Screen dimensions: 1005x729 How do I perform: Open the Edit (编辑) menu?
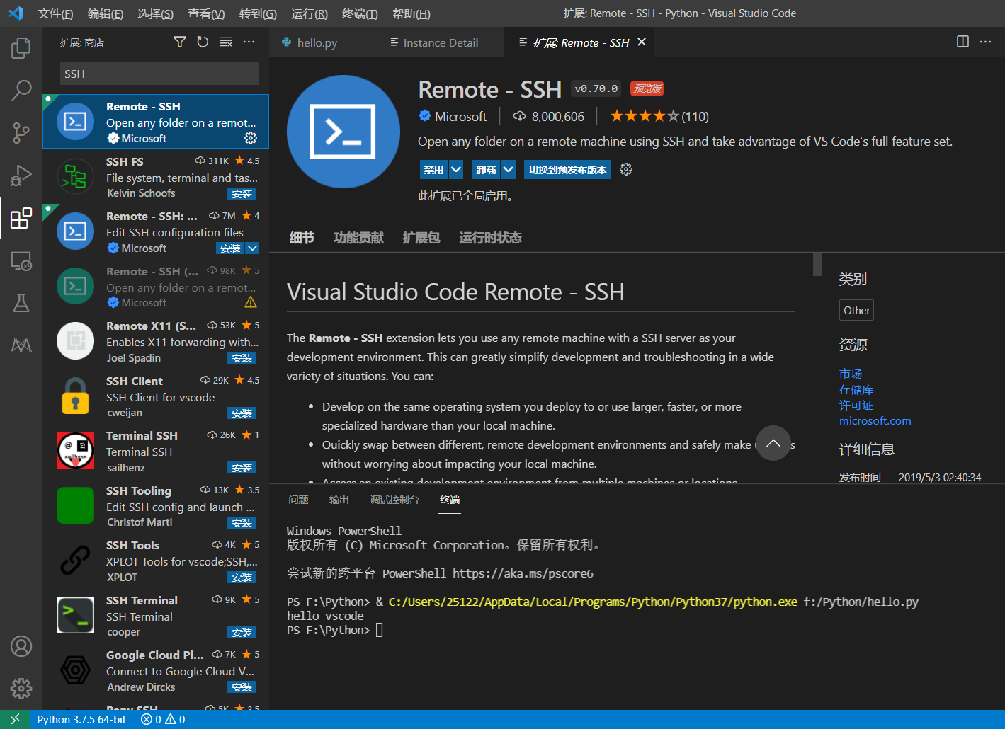pos(106,13)
